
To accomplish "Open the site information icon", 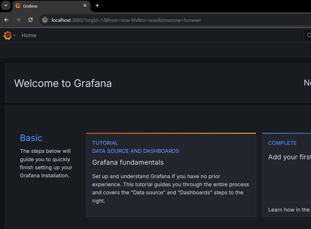I will (x=45, y=20).
